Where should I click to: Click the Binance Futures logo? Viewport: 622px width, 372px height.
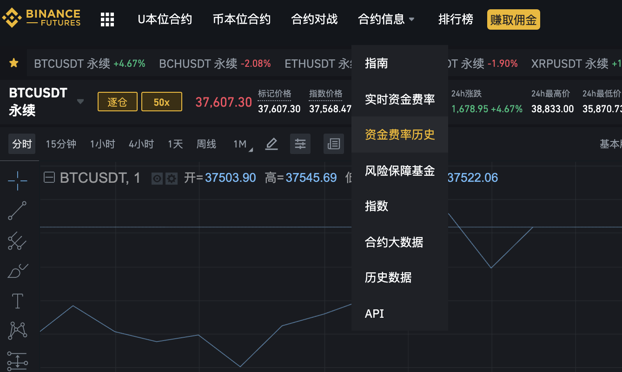(41, 18)
